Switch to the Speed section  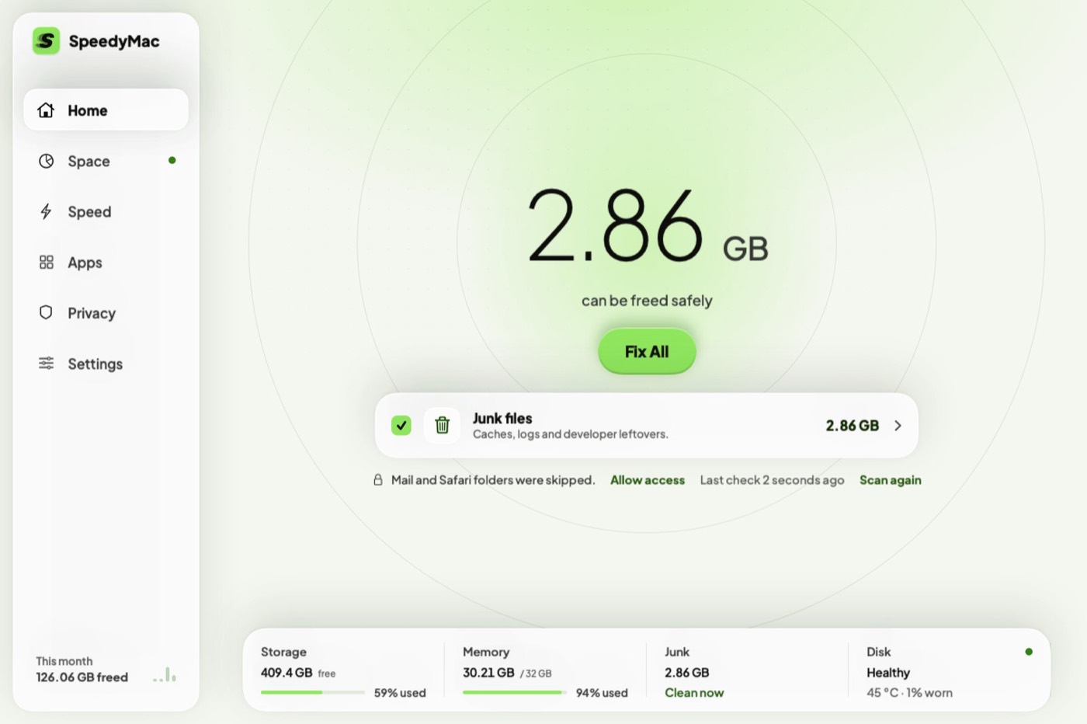pos(106,211)
